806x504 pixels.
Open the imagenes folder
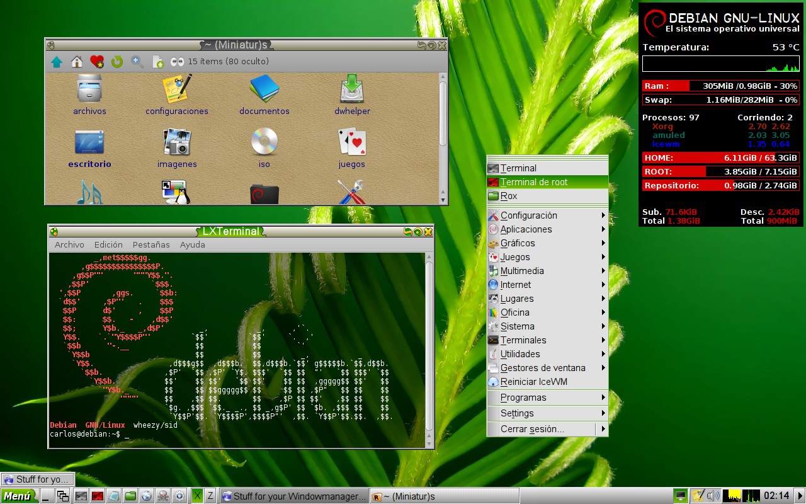coord(177,149)
